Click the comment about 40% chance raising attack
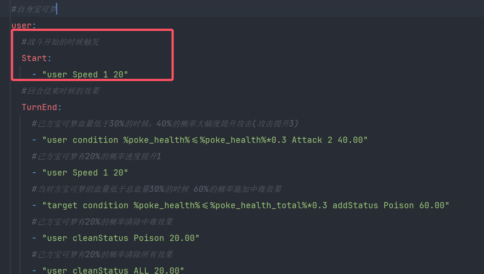 pyautogui.click(x=165, y=124)
